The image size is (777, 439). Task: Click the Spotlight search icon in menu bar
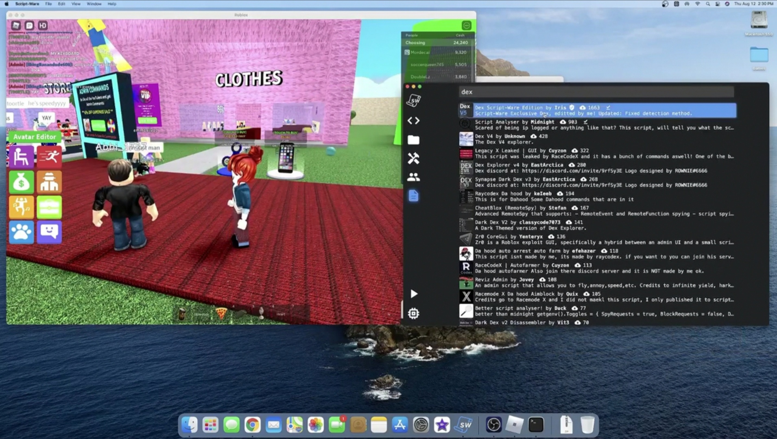(708, 4)
